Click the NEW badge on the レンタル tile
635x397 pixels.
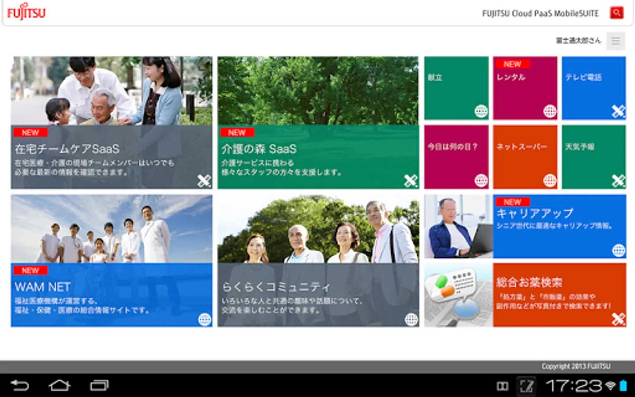pyautogui.click(x=512, y=64)
